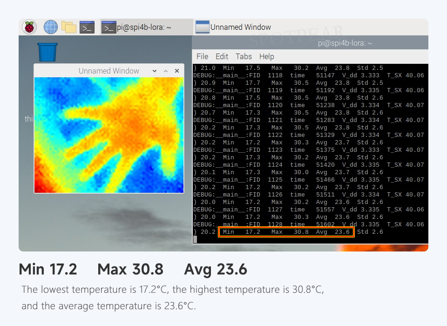Open the Edit menu in terminal
This screenshot has height=326, width=447.
coord(222,56)
